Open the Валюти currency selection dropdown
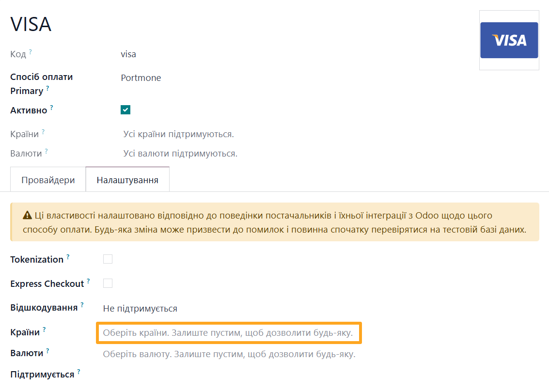 229,354
